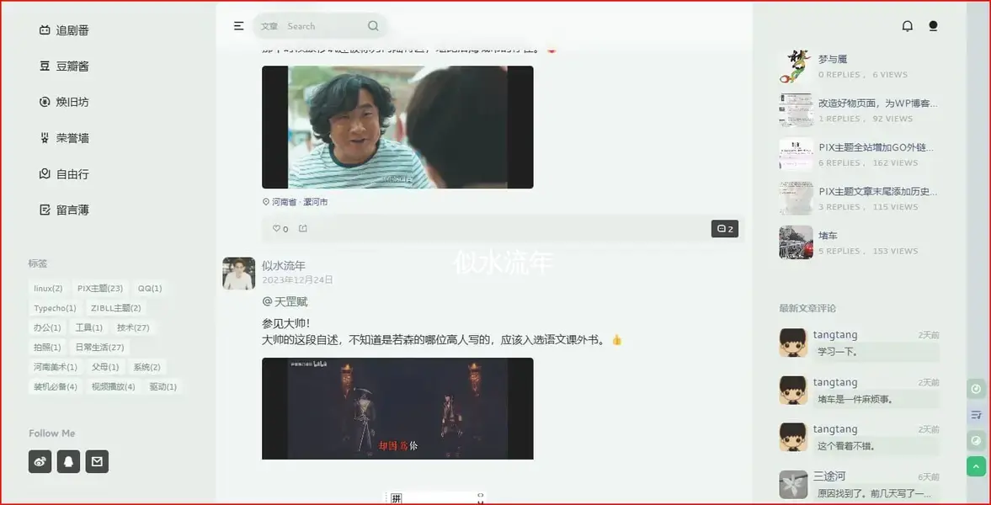Click tangtang's avatar beside 学习一下
Image resolution: width=991 pixels, height=505 pixels.
click(792, 343)
